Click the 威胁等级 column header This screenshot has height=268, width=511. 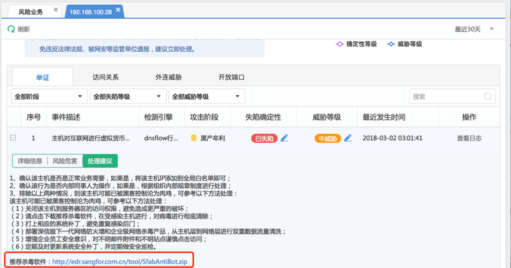pos(326,117)
